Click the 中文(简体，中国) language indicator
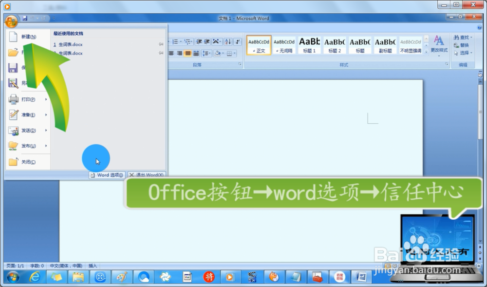Image resolution: width=487 pixels, height=287 pixels. (x=66, y=266)
